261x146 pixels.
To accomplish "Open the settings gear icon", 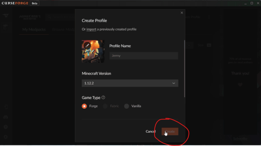I will [x=6, y=137].
